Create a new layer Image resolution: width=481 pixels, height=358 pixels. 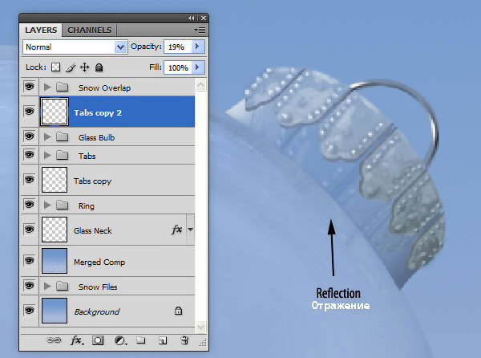163,340
